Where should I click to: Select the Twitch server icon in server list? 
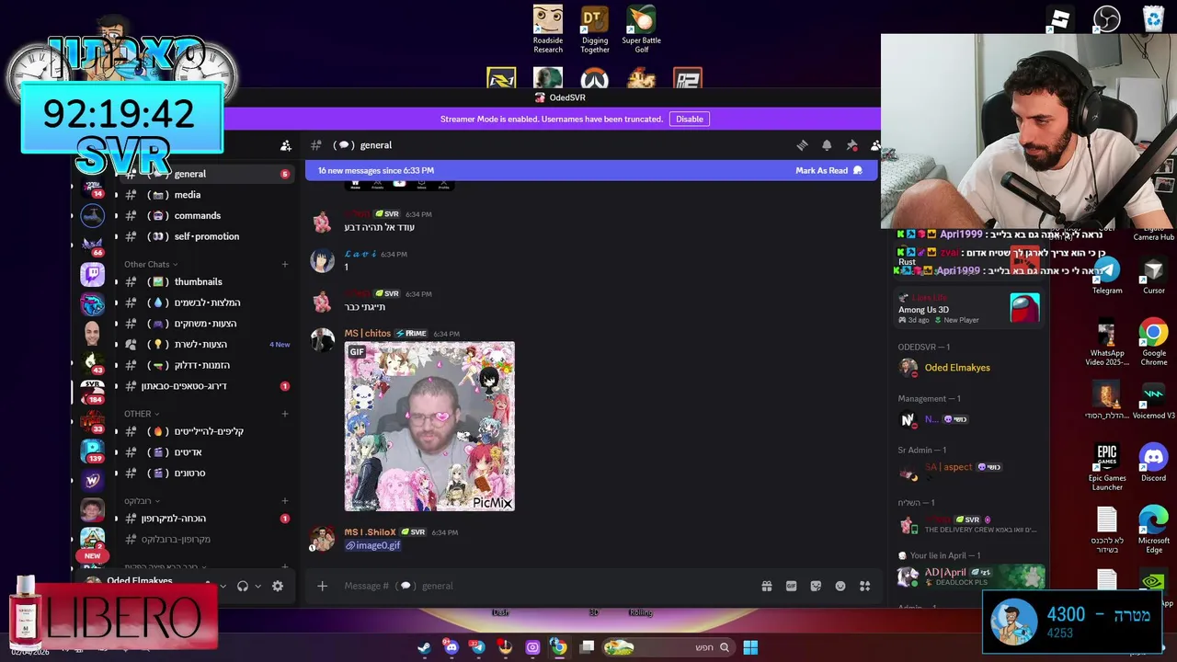pos(92,274)
